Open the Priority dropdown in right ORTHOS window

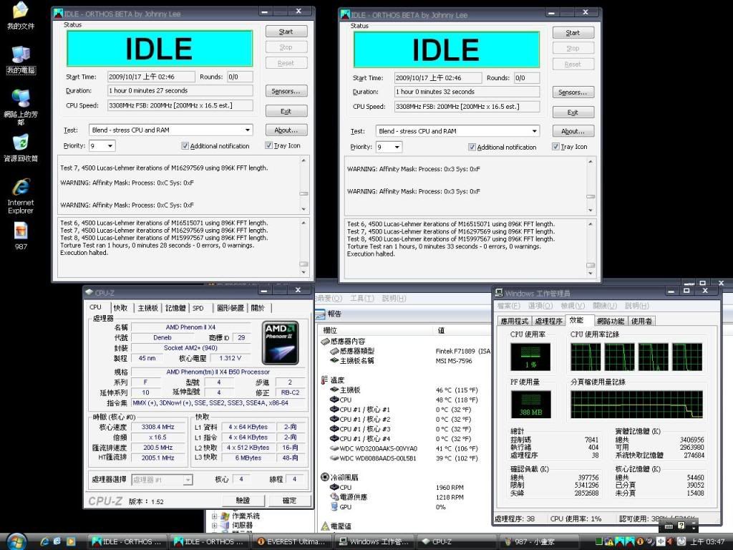(397, 147)
